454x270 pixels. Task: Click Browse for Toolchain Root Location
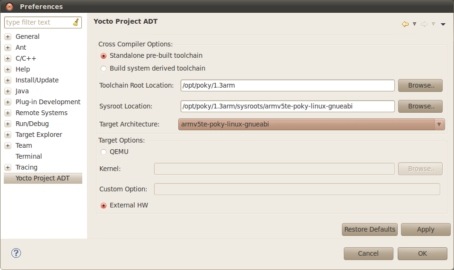click(x=420, y=86)
